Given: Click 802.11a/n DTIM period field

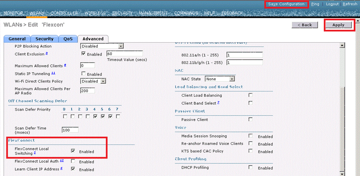Looking at the screenshot, I should click(244, 55).
